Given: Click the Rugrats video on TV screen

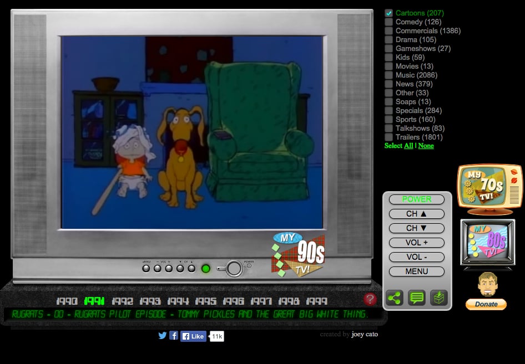Looking at the screenshot, I should (192, 132).
